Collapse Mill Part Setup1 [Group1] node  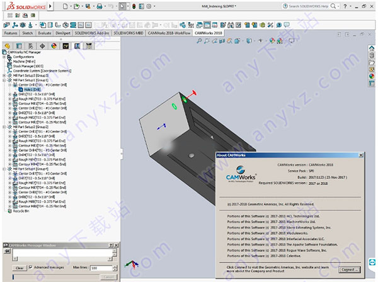(x=4, y=80)
